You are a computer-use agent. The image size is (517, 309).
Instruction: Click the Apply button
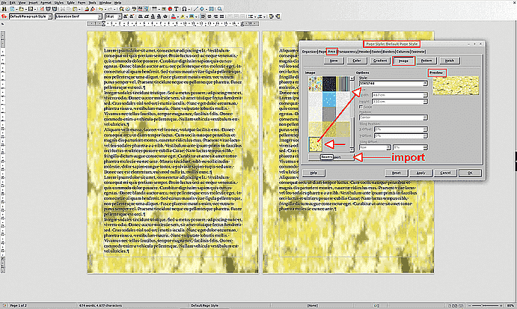pos(420,173)
